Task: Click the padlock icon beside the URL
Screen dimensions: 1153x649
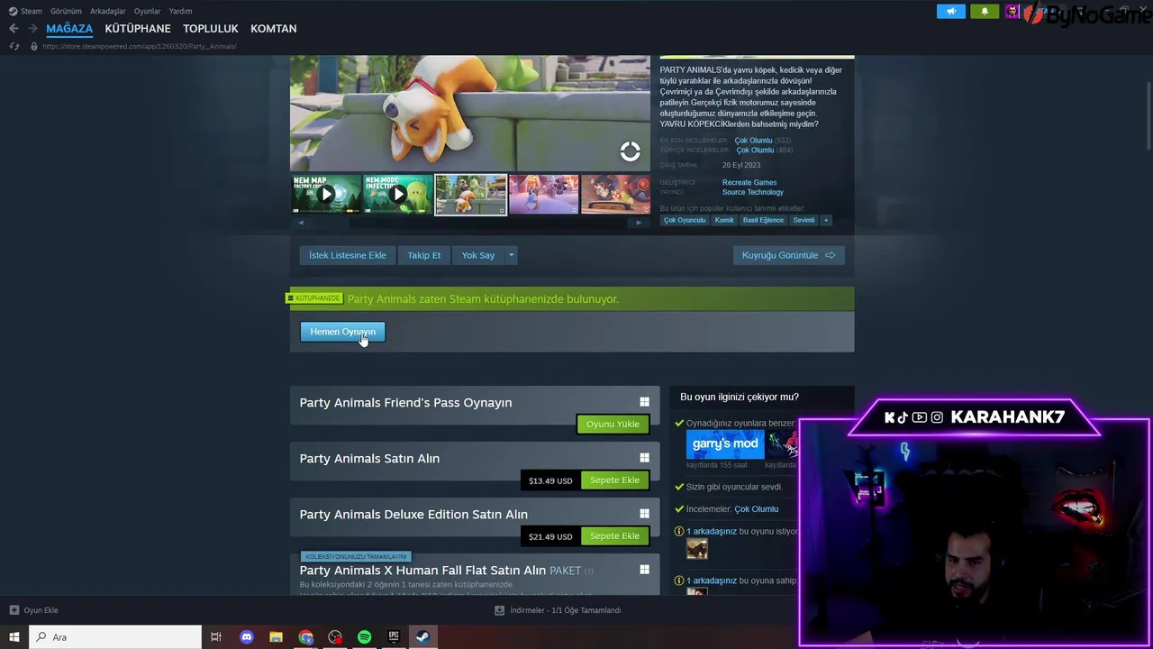Action: pyautogui.click(x=34, y=46)
